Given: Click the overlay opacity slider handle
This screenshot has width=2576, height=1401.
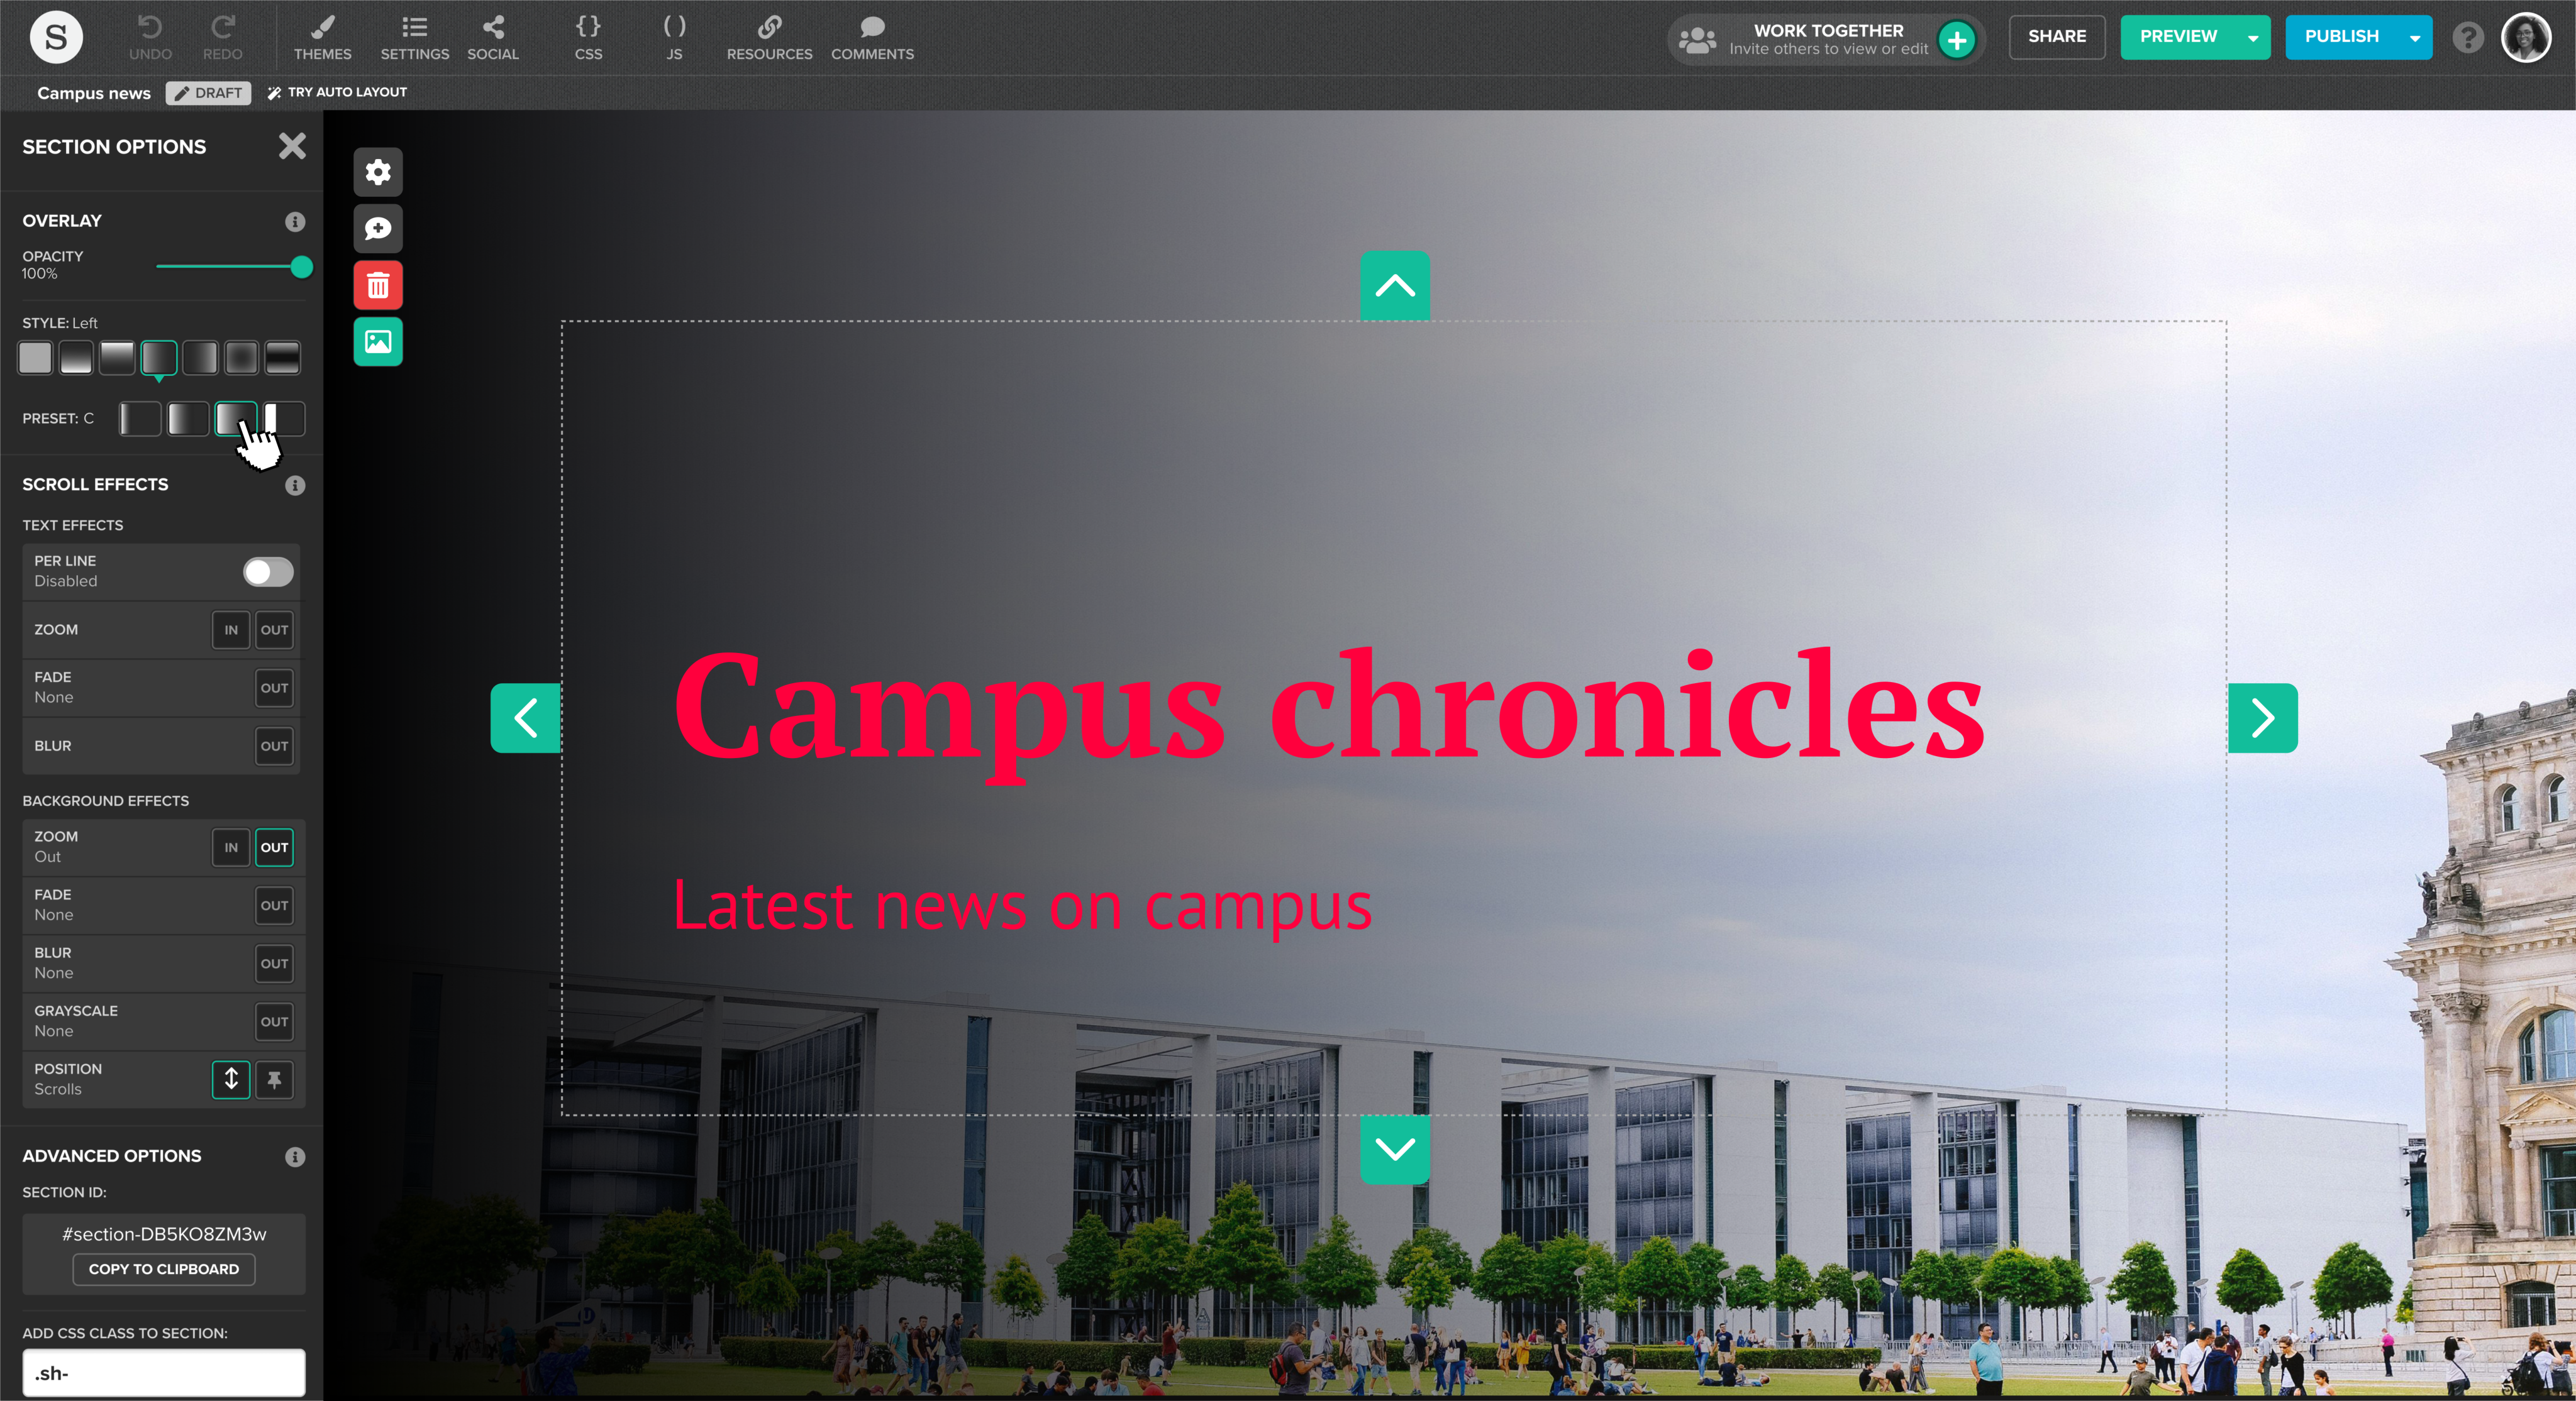Looking at the screenshot, I should click(301, 266).
